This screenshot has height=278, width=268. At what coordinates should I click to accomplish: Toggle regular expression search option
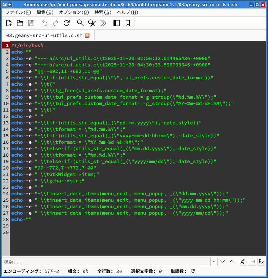[x=261, y=261]
